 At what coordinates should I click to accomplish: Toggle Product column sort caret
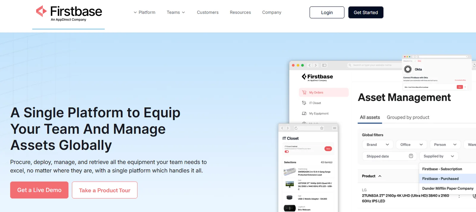[380, 176]
